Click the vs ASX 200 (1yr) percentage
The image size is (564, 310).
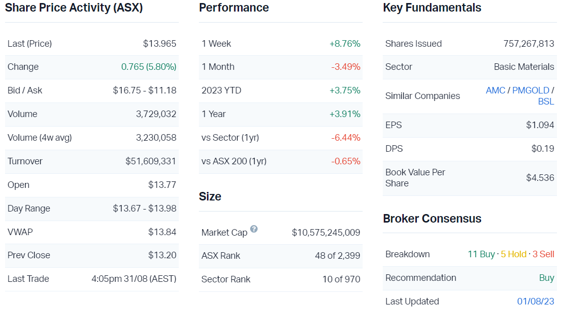(x=346, y=161)
